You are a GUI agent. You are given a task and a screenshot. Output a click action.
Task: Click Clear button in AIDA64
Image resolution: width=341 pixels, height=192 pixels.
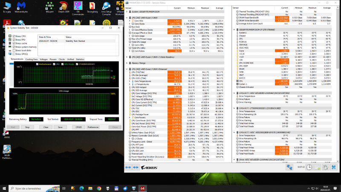pyautogui.click(x=46, y=127)
